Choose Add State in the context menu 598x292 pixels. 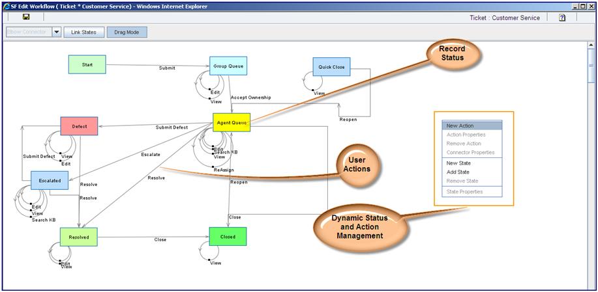(x=472, y=172)
